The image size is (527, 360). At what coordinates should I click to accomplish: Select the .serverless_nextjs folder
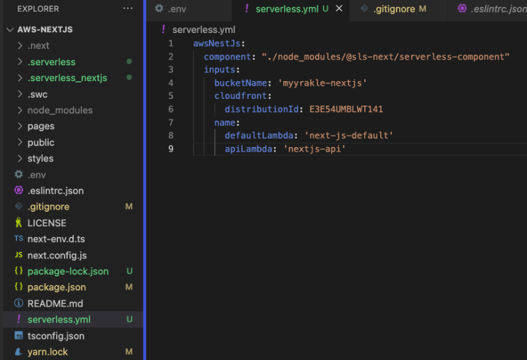click(x=67, y=78)
